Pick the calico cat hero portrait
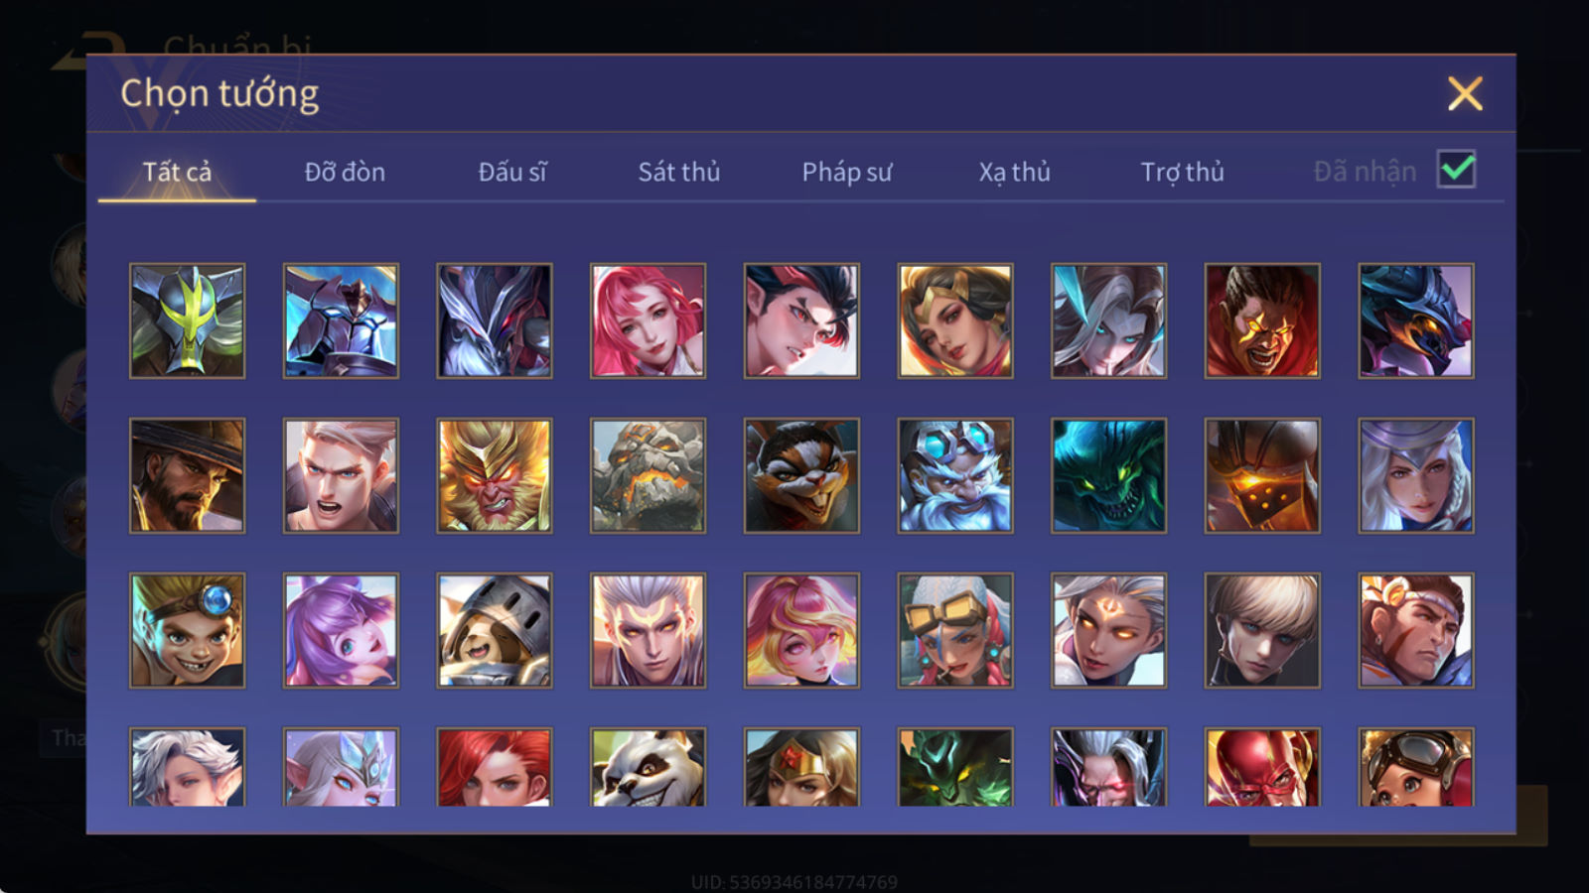This screenshot has height=893, width=1589. pyautogui.click(x=801, y=475)
